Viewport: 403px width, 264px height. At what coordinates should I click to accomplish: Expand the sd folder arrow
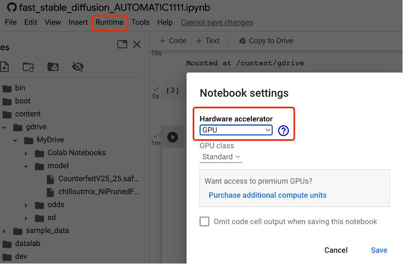tap(26, 218)
